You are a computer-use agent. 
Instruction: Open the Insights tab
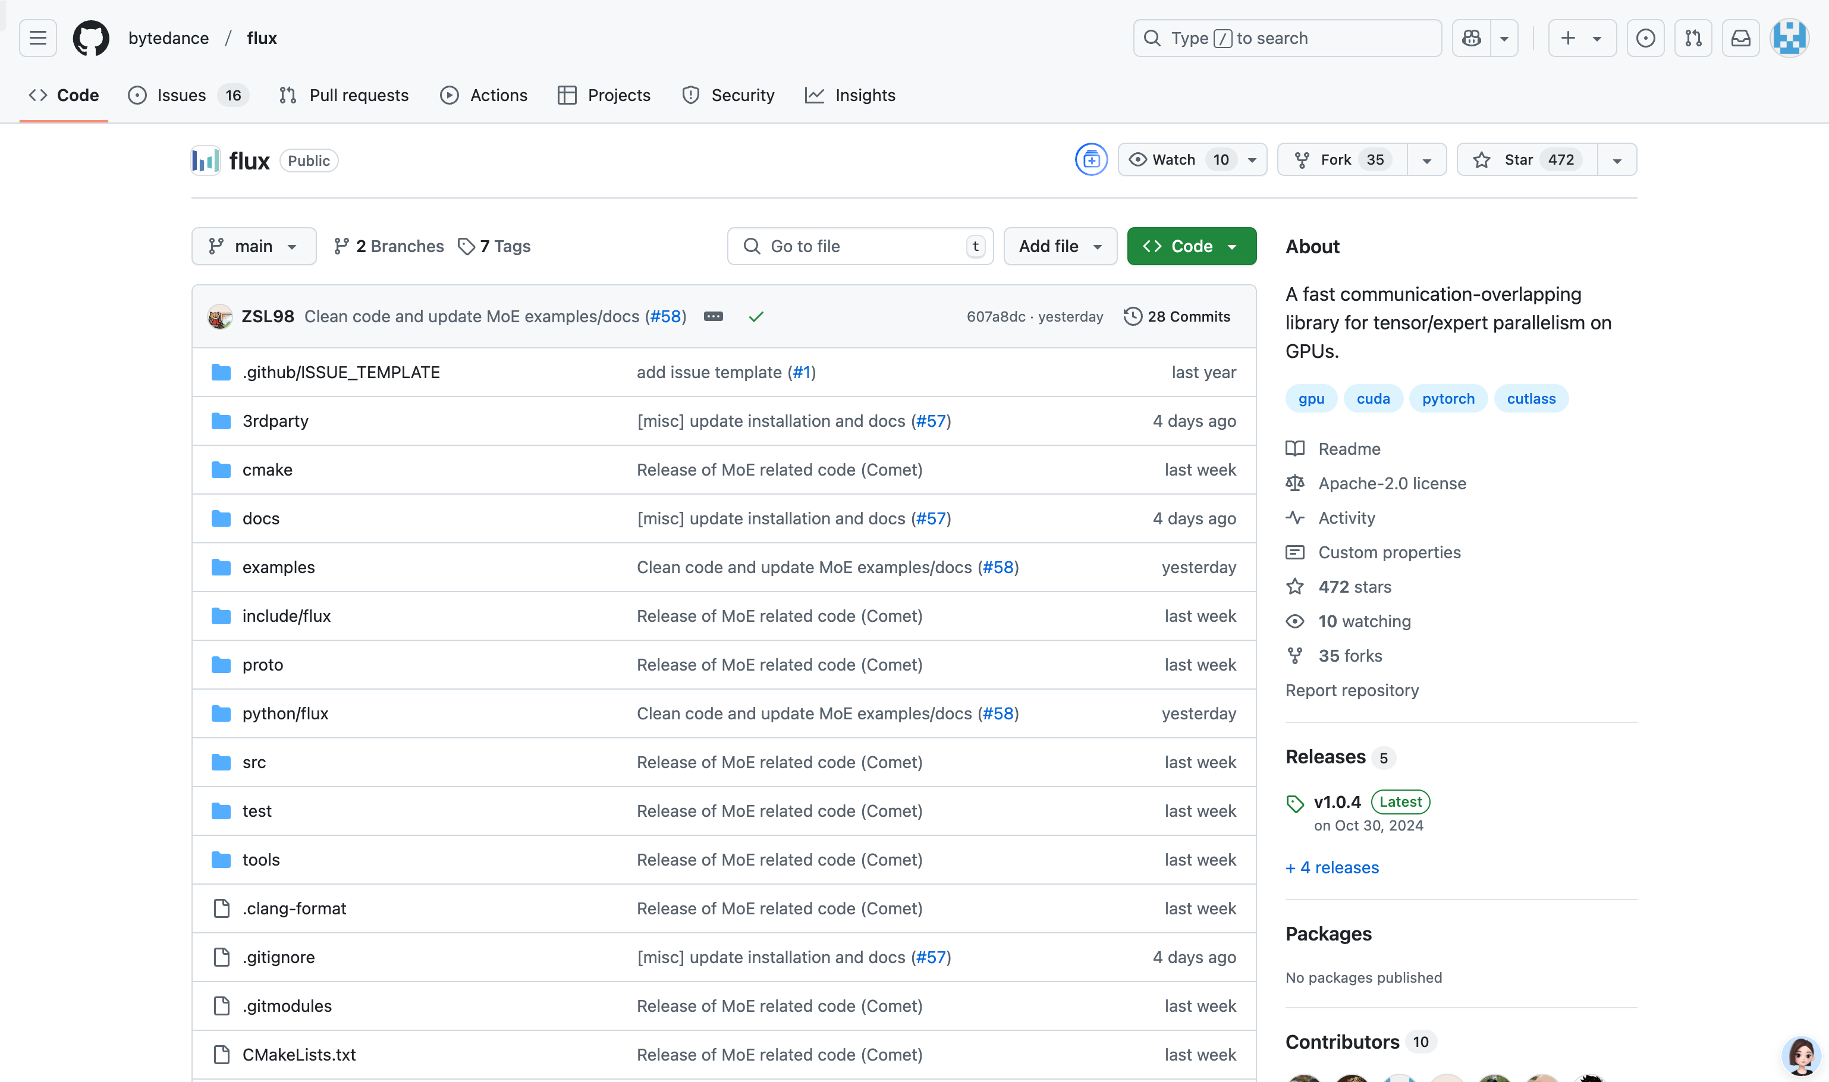(x=850, y=96)
